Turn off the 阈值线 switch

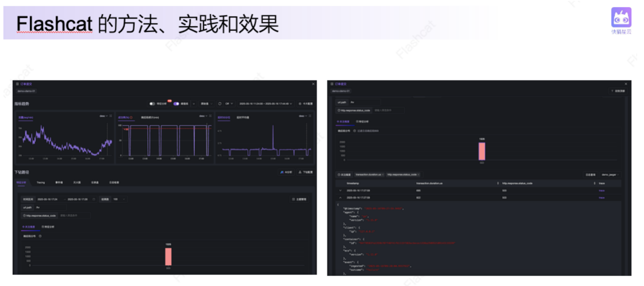click(176, 104)
